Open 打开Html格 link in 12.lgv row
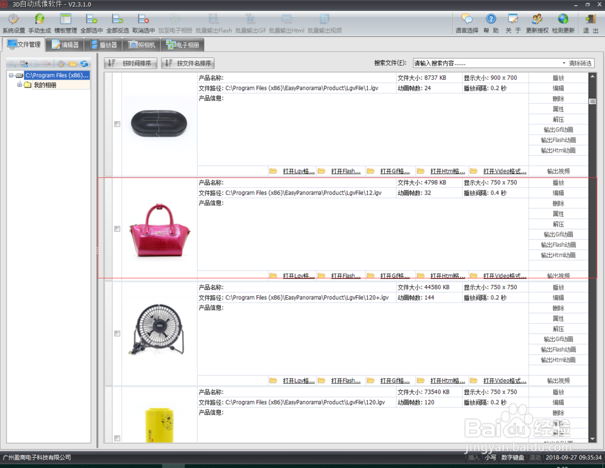605x468 pixels. 448,276
